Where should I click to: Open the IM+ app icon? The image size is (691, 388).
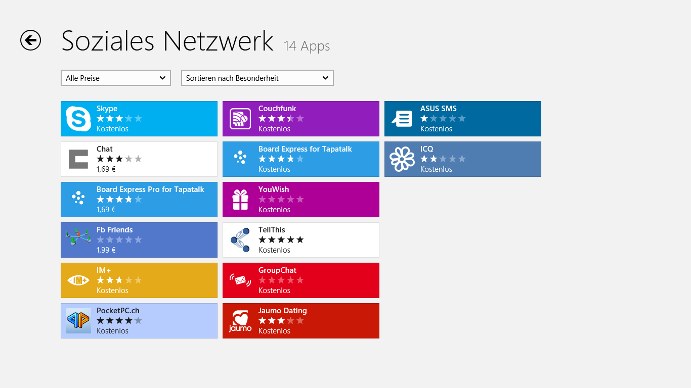tap(78, 280)
